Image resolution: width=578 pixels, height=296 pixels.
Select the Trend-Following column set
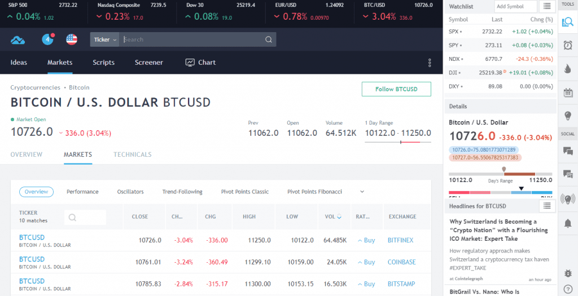[x=182, y=192]
